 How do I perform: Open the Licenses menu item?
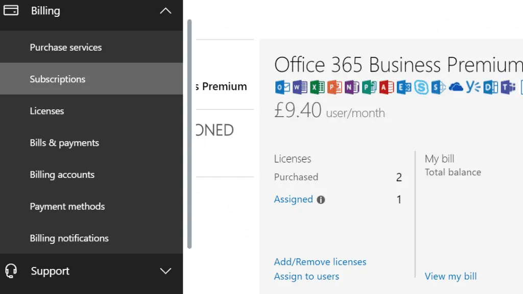pyautogui.click(x=91, y=110)
